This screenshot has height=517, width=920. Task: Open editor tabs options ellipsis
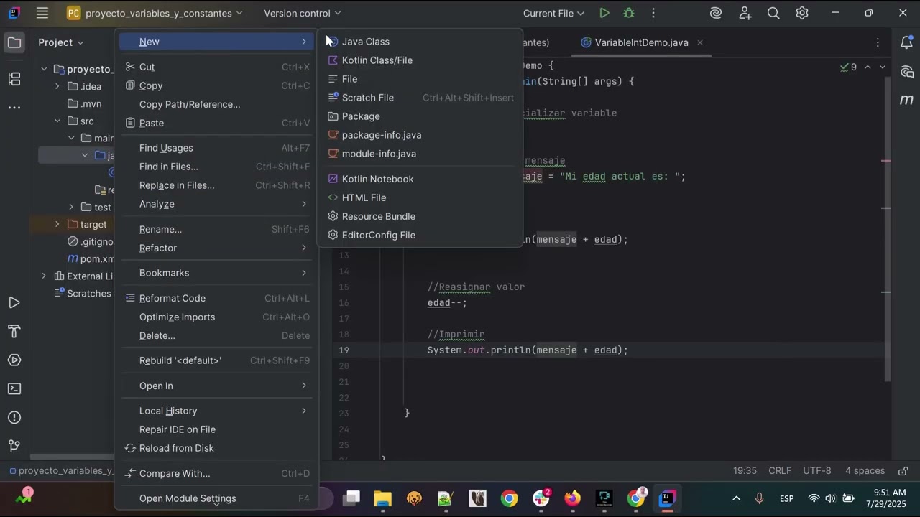(x=878, y=42)
